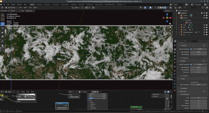The height and width of the screenshot is (113, 209).
Task: Disable sun in renders via camera icon
Action: click(207, 34)
